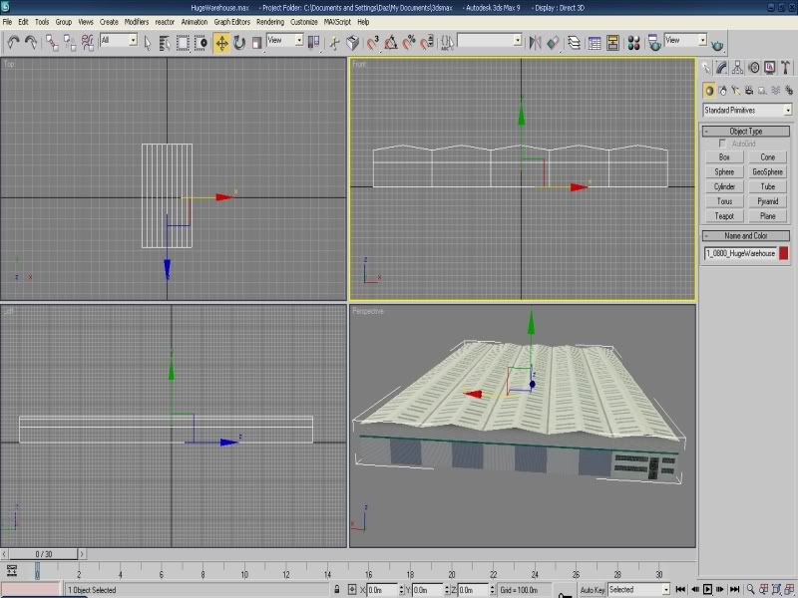Toggle the selection lock icon
Screen dimensions: 798x598
[x=338, y=589]
